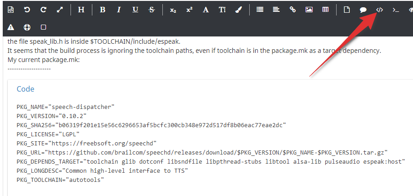The height and width of the screenshot is (196, 413).
Task: Apply strikethrough formatting
Action: click(151, 10)
